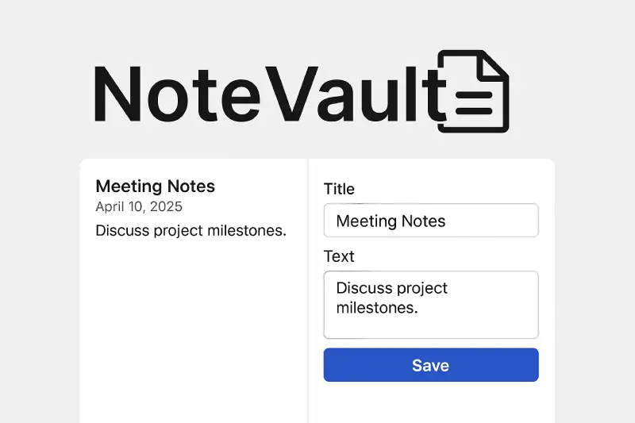Click the NoteVault logo text

pyautogui.click(x=270, y=94)
